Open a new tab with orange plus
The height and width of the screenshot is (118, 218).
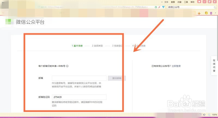[199, 13]
